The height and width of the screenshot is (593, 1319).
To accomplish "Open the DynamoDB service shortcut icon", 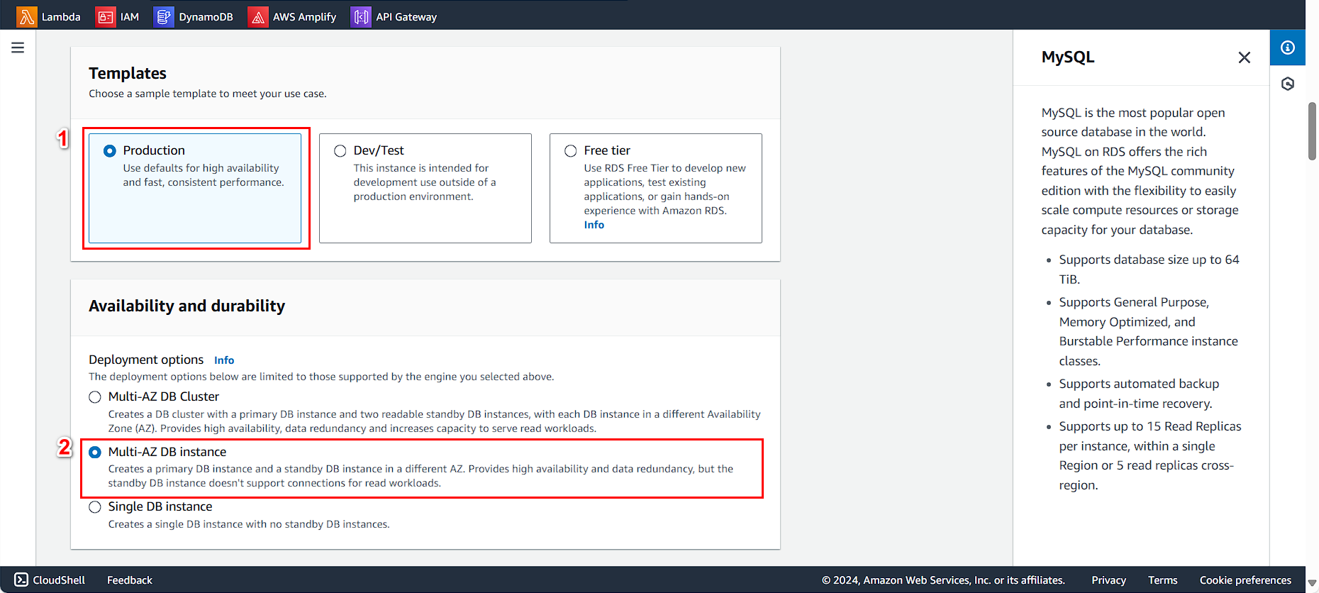I will [164, 16].
